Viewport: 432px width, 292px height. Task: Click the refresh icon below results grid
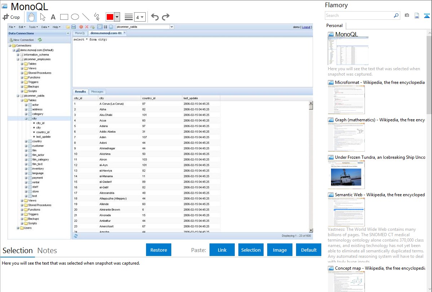[x=76, y=236]
